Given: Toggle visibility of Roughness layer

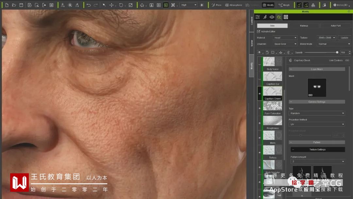Looking at the screenshot, I should (x=260, y=123).
